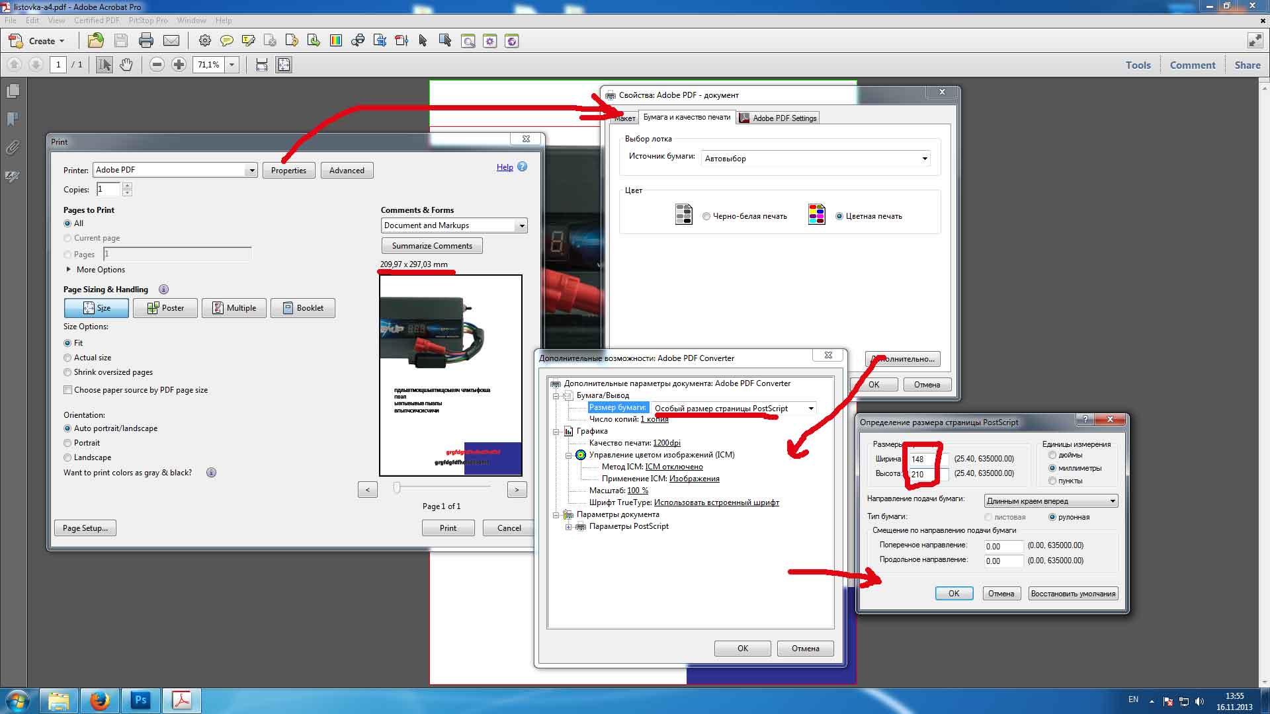This screenshot has width=1270, height=714.
Task: Switch to Бумага и качество печати tab
Action: tap(687, 117)
